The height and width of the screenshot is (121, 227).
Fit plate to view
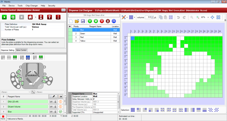pyautogui.click(x=212, y=17)
